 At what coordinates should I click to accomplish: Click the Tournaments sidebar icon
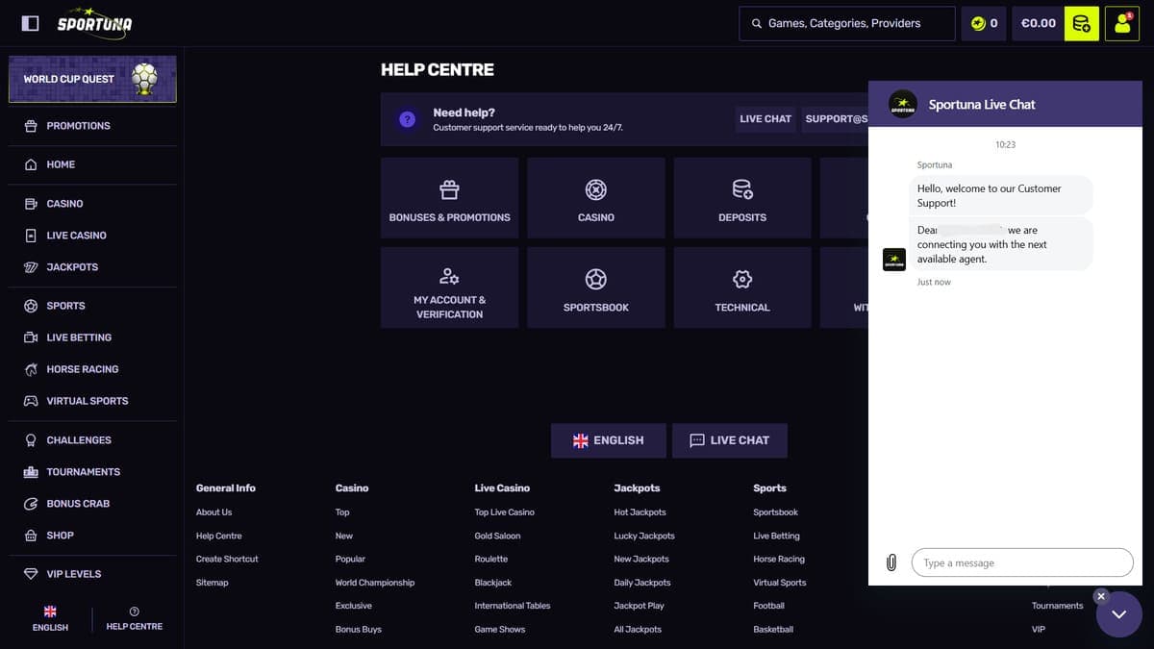pos(31,472)
